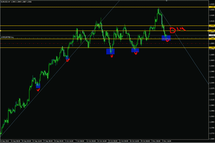The height and width of the screenshot is (143, 215).
Task: Click the '7 Oct 08:00' time axis label
Action: [x=80, y=141]
